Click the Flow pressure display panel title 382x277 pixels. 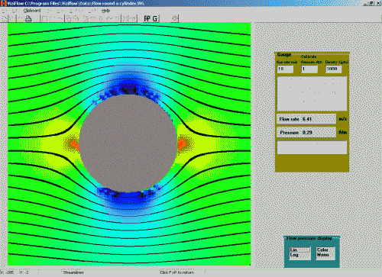(x=309, y=239)
